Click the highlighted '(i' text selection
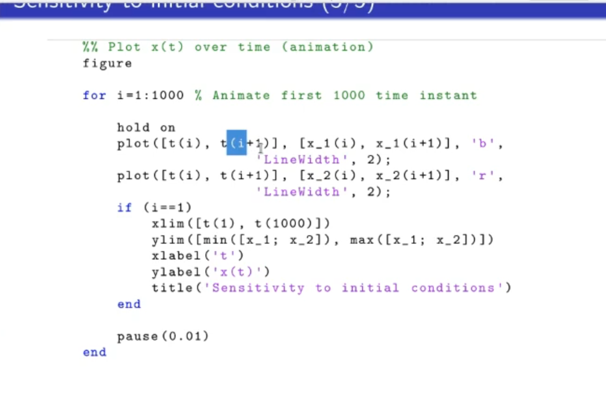606x399 pixels. (x=237, y=143)
